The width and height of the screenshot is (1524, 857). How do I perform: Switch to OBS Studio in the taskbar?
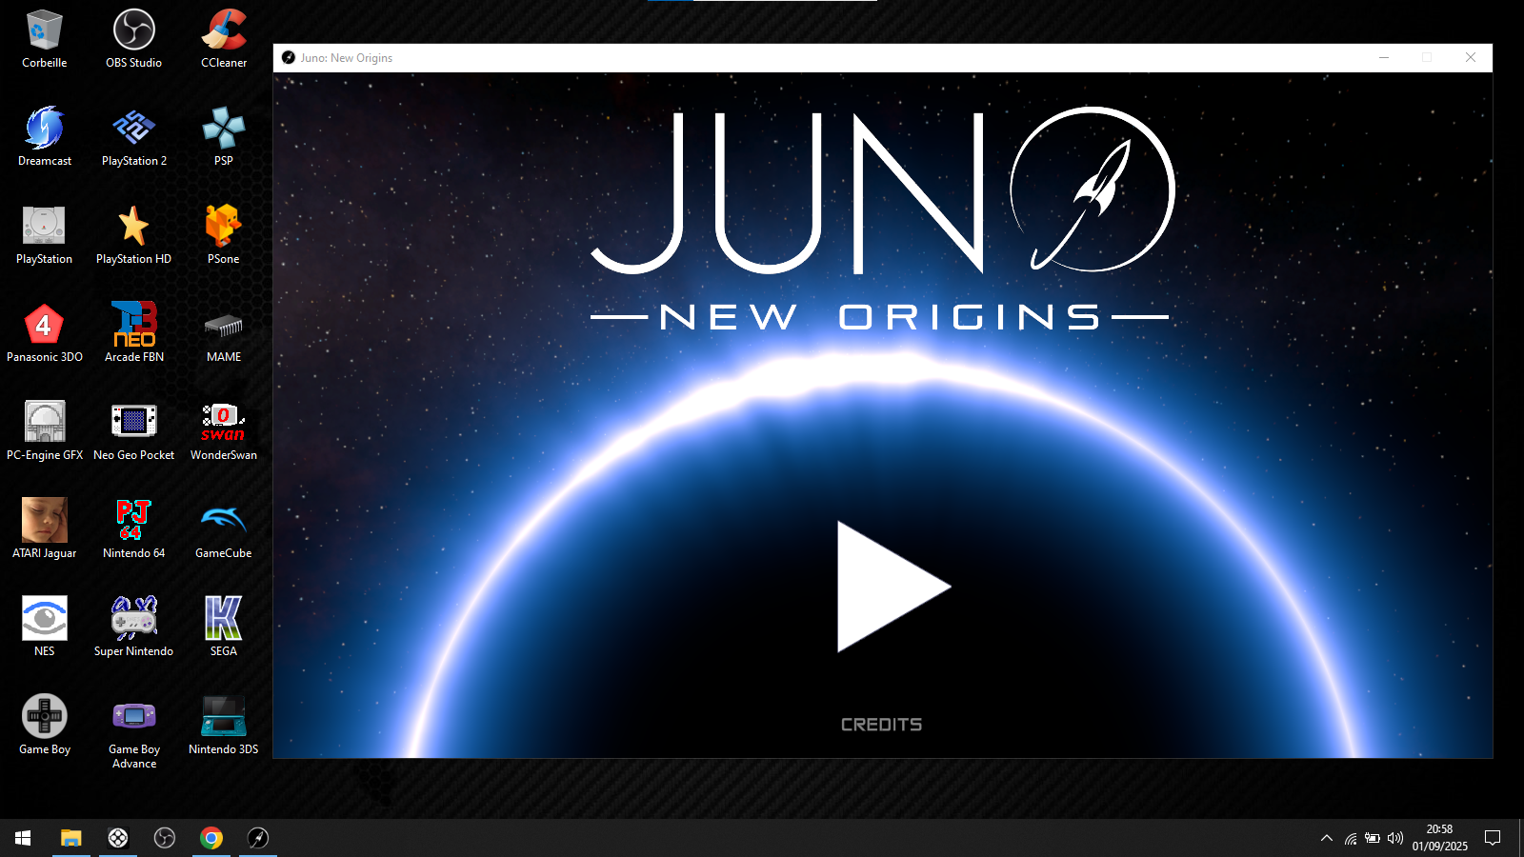[x=165, y=838]
